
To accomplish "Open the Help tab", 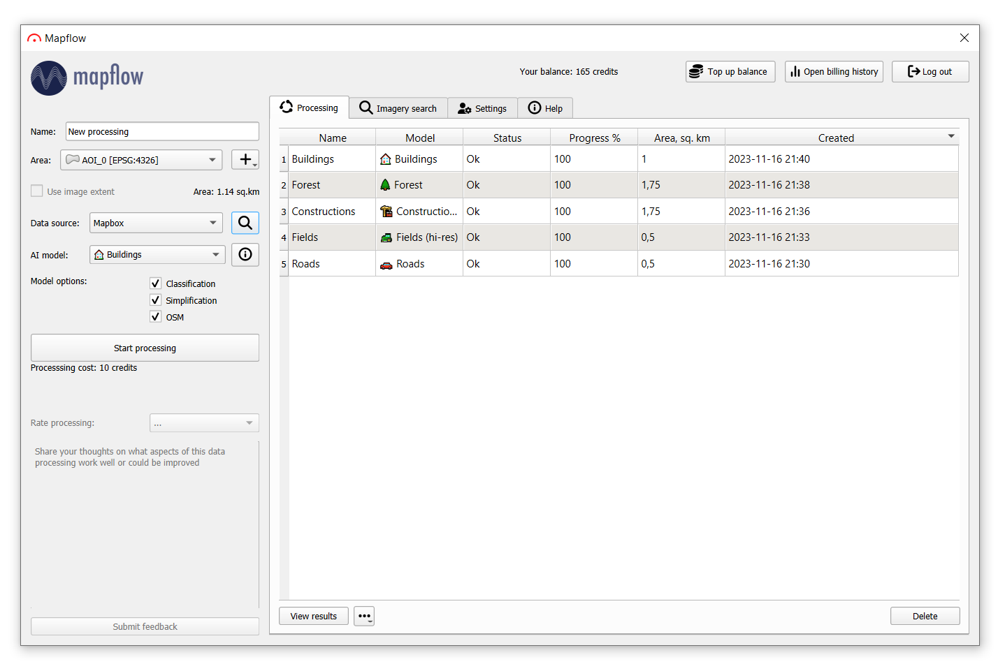I will pos(545,108).
